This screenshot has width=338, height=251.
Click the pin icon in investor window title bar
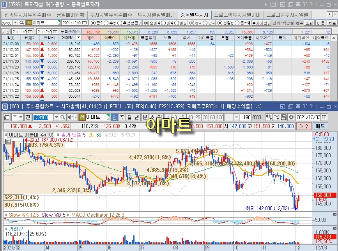coord(298,4)
